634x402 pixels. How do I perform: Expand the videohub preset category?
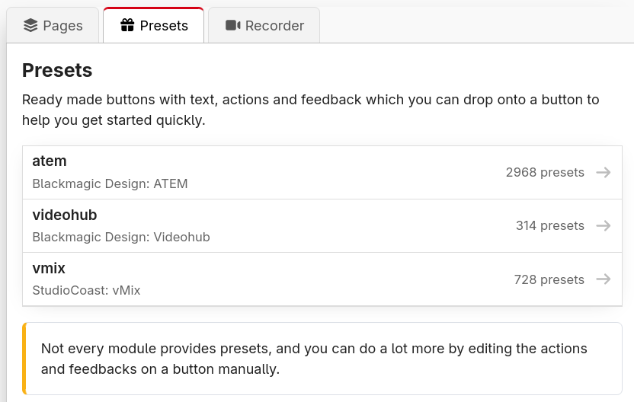coord(322,226)
